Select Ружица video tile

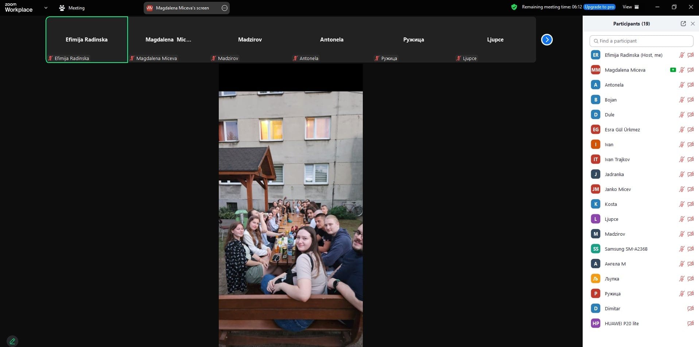point(413,40)
